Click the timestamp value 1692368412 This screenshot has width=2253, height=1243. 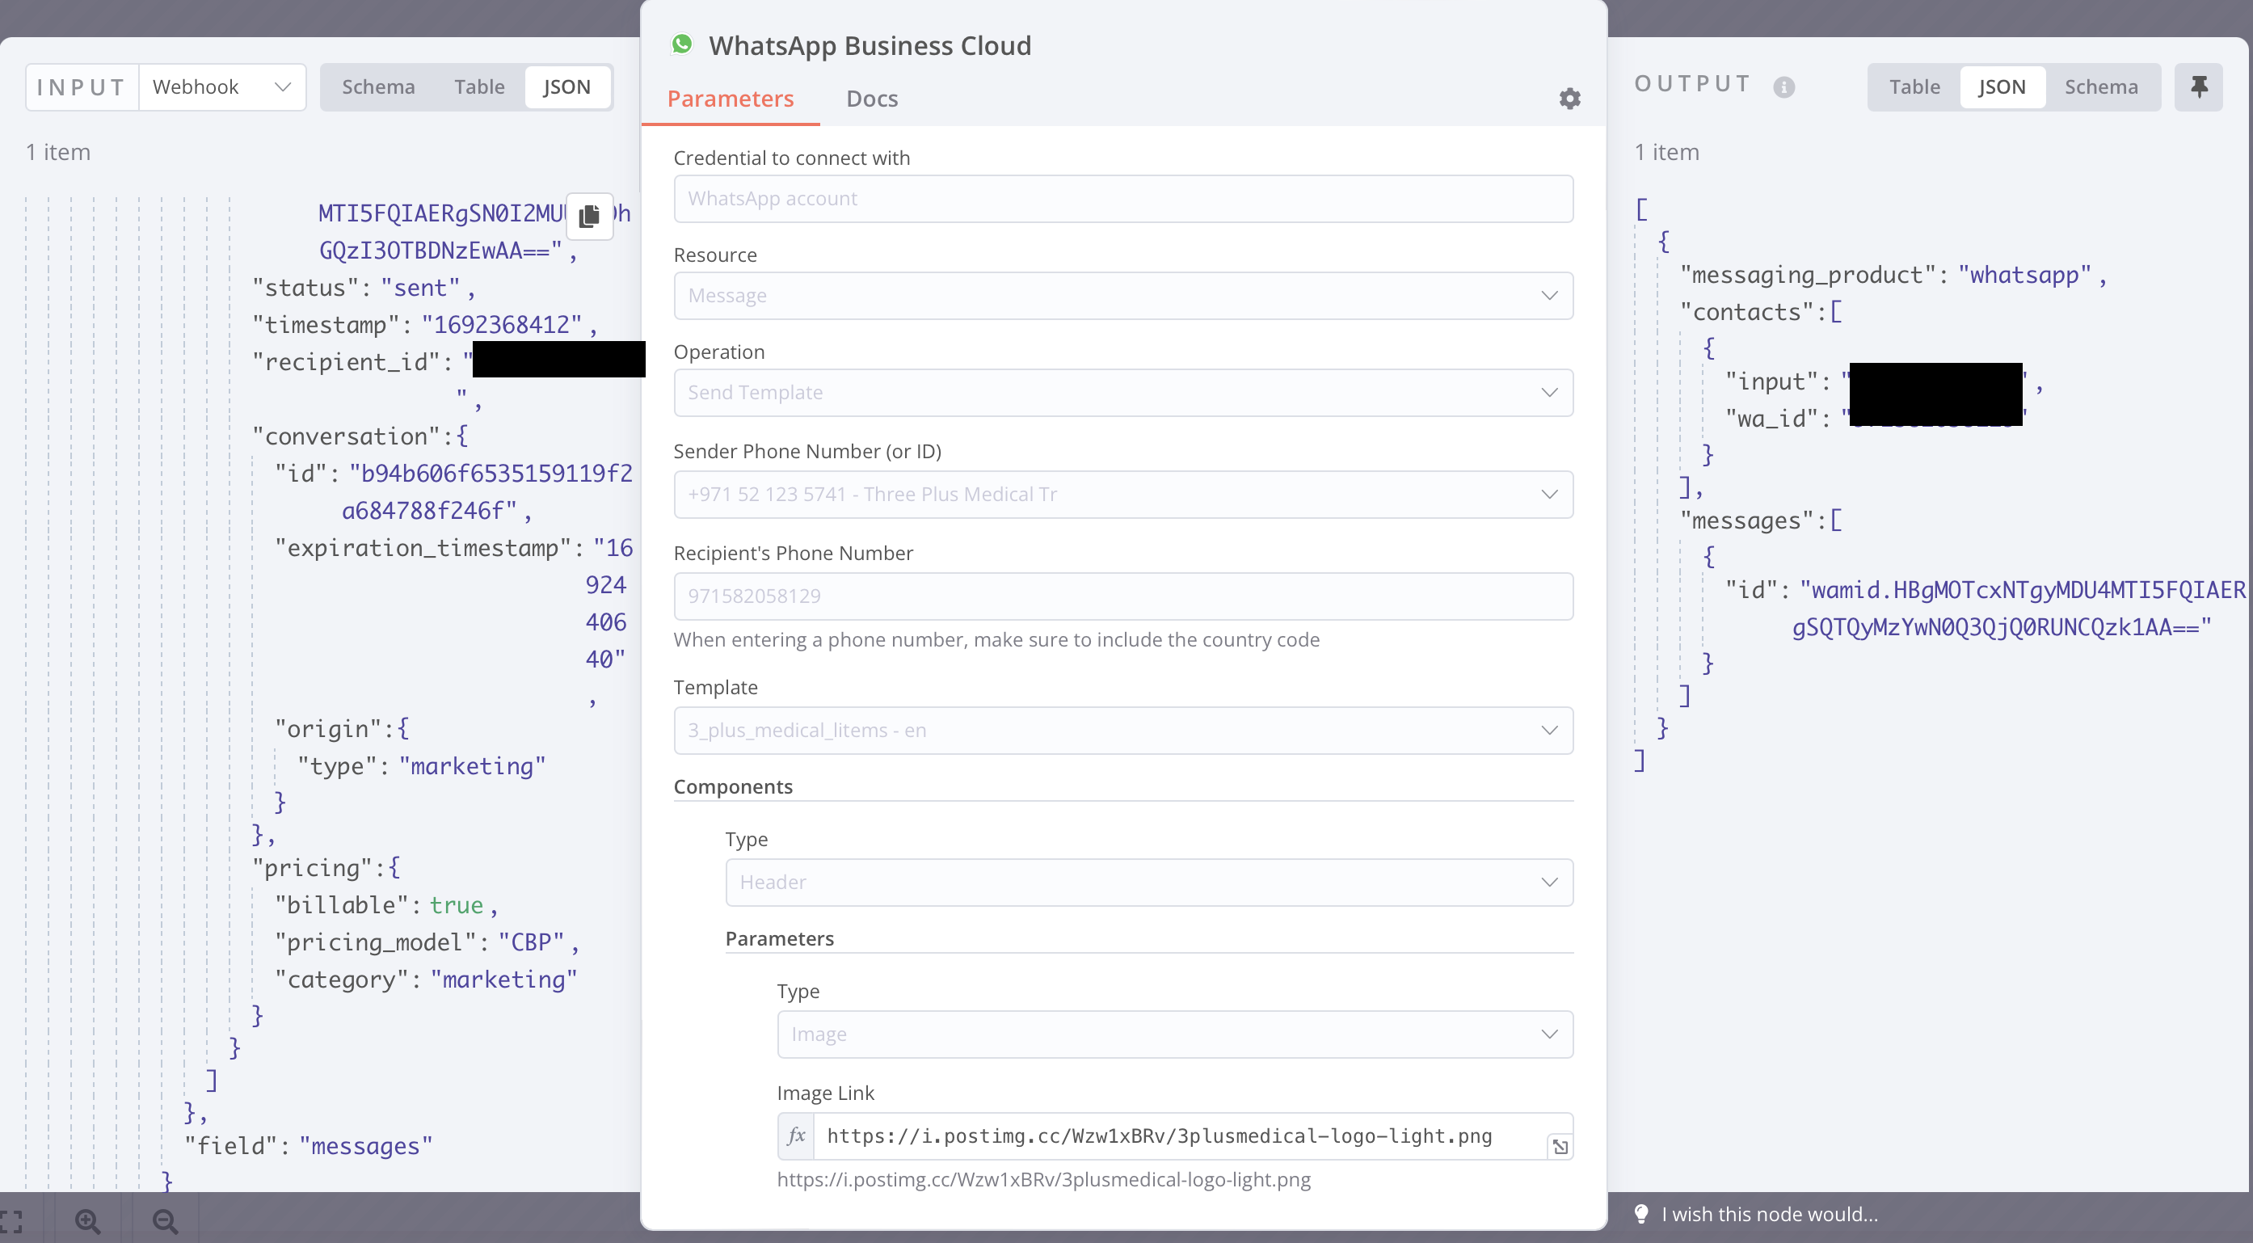point(501,325)
